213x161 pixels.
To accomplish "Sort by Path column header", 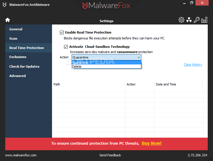I will click(89, 84).
